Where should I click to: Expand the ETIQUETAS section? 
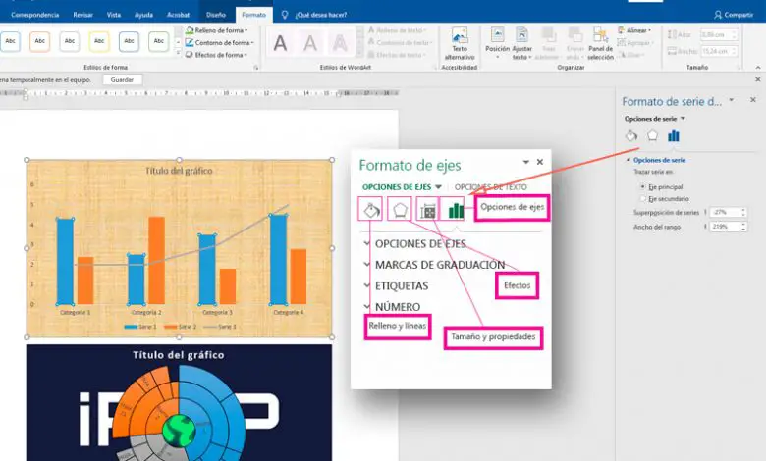pyautogui.click(x=396, y=285)
